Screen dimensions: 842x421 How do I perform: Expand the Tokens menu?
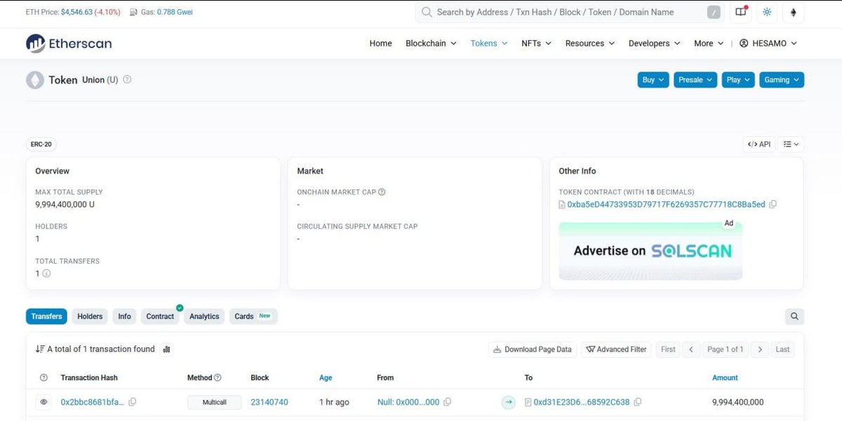coord(489,44)
